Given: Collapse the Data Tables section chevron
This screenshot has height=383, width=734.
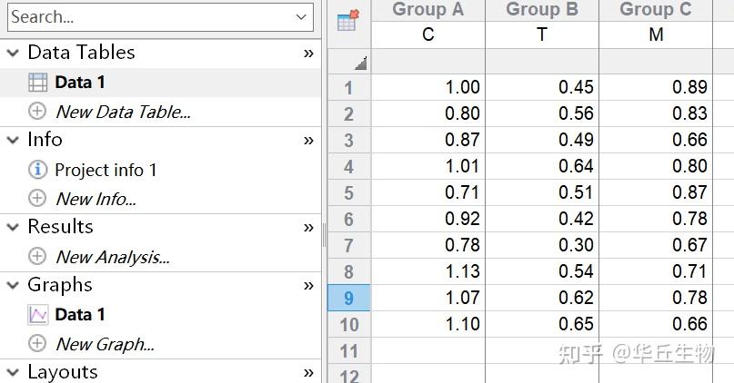Looking at the screenshot, I should 13,53.
